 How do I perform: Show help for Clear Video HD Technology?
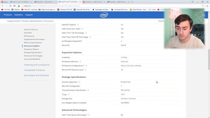point(90,37)
